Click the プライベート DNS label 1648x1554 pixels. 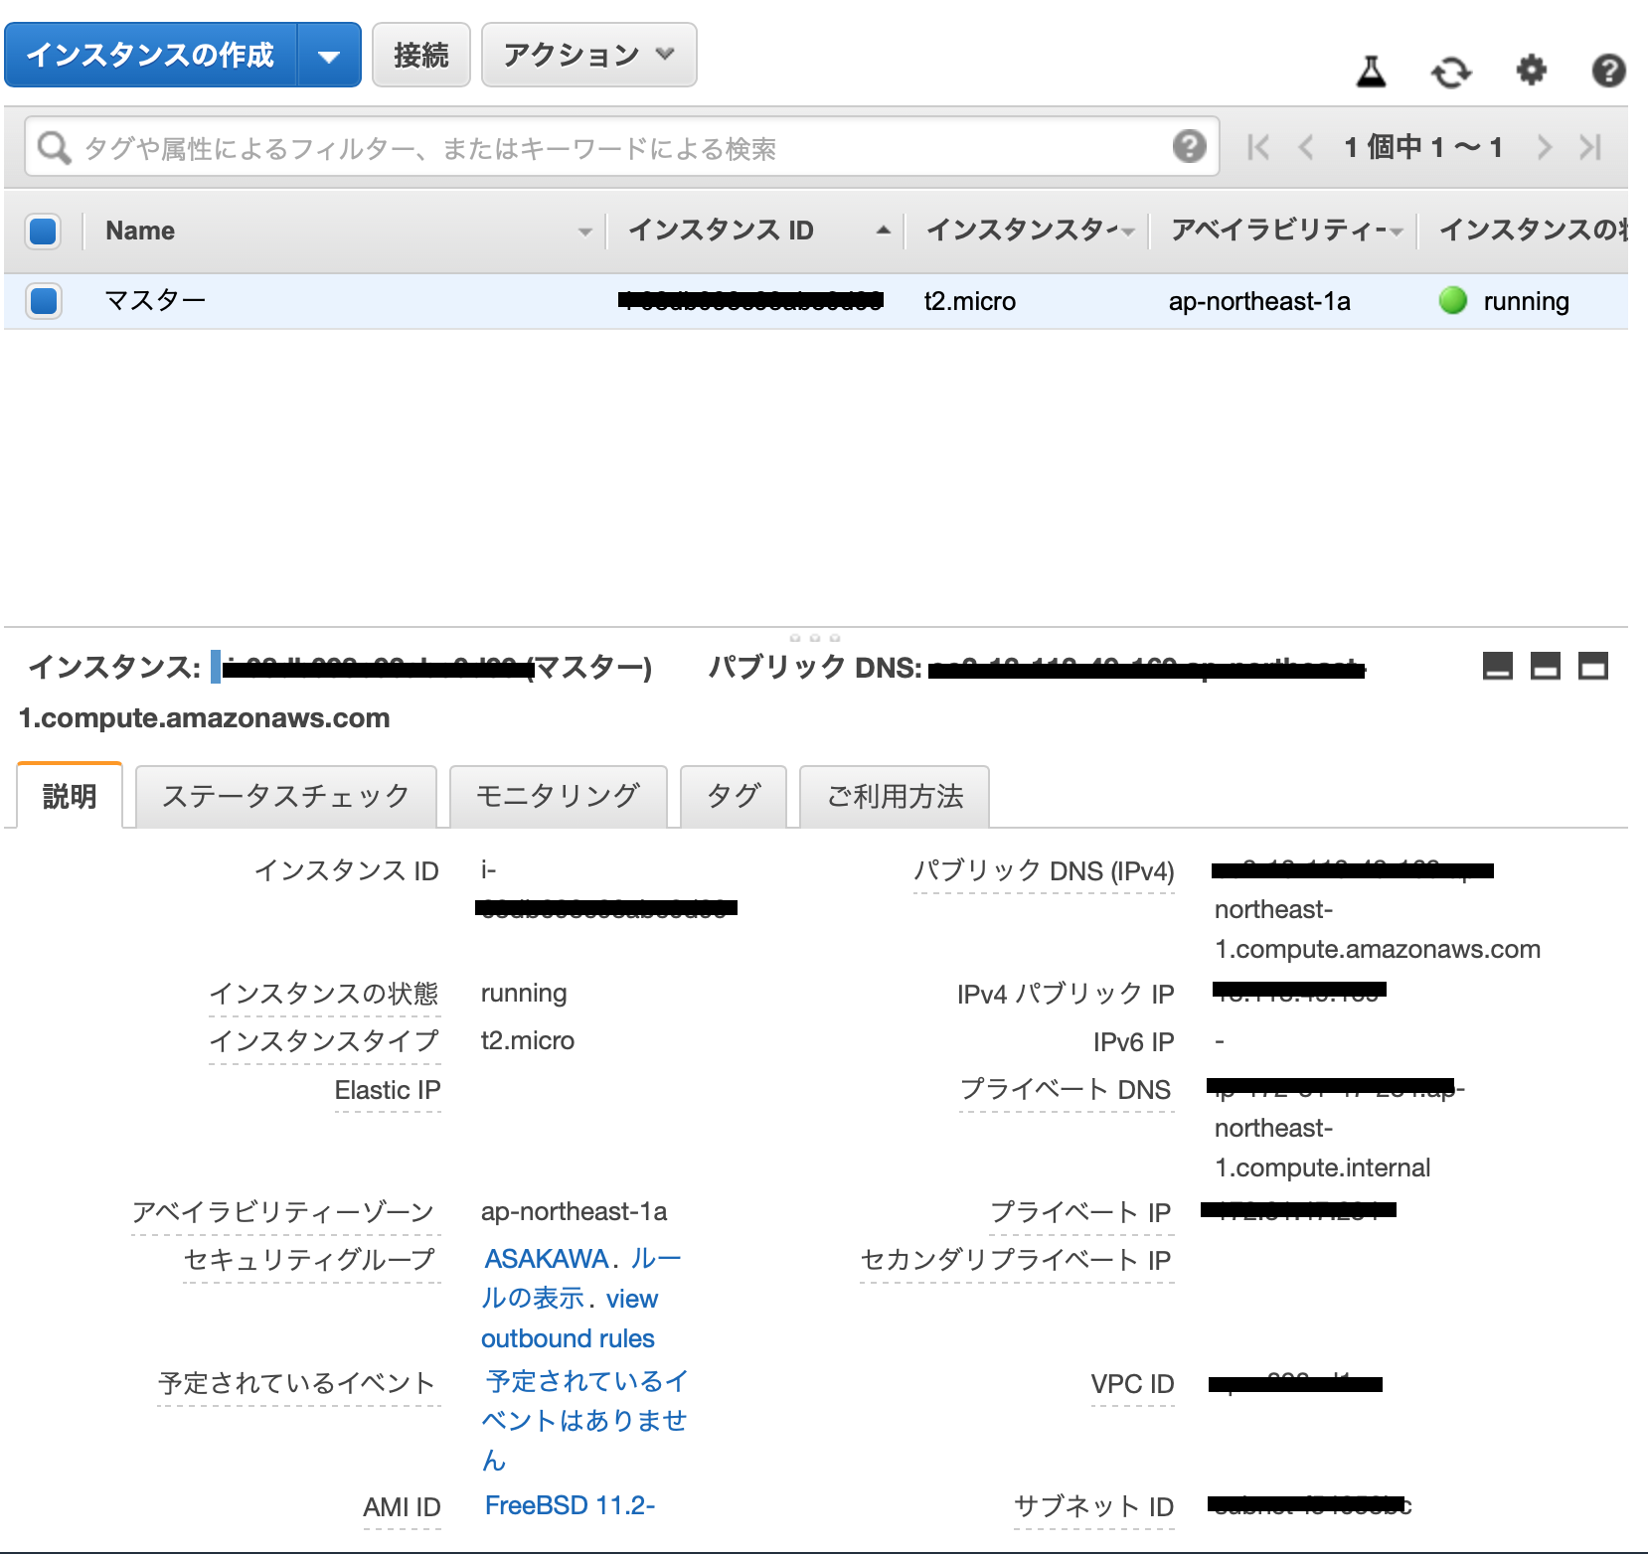(1067, 1089)
